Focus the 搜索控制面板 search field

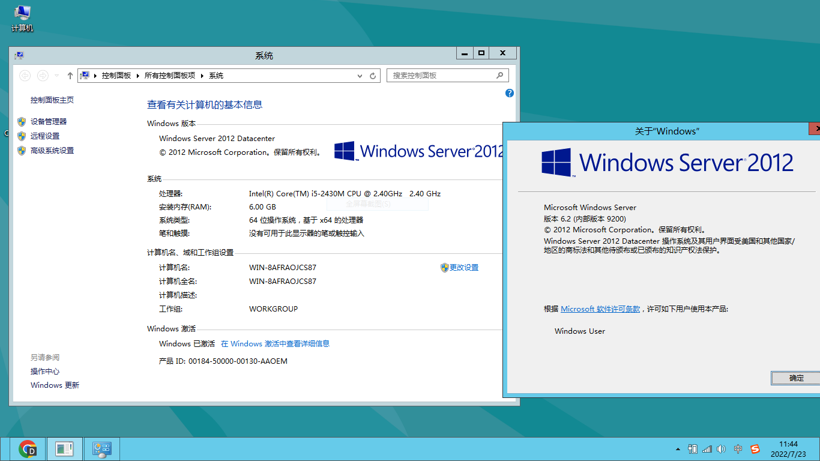(x=447, y=76)
